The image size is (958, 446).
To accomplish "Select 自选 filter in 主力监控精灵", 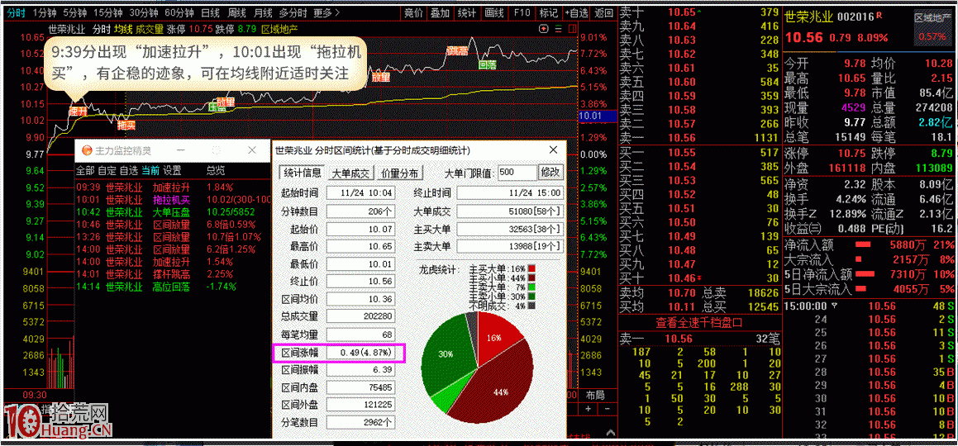I will 128,170.
